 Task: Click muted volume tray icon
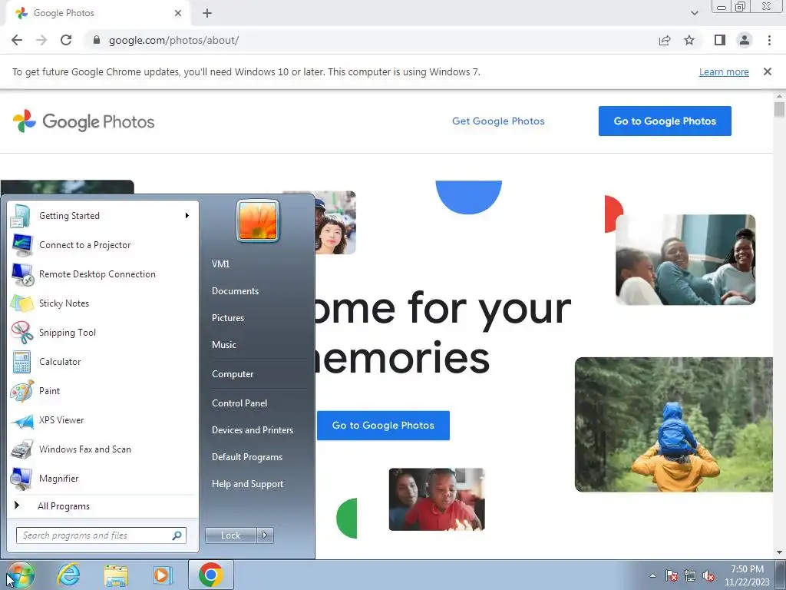[708, 575]
